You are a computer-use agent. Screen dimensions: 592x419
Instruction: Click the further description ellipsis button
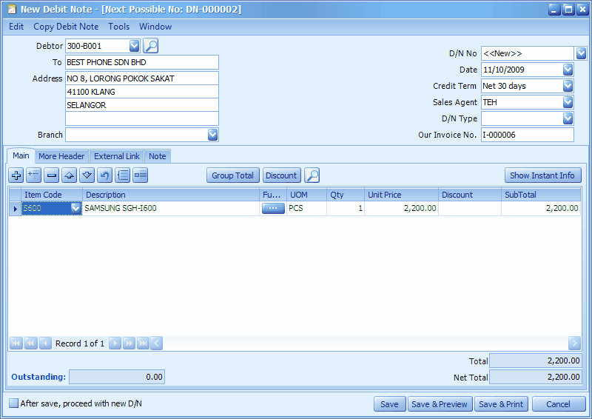point(273,208)
